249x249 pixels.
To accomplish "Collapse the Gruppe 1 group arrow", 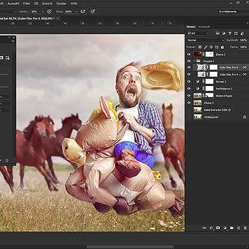I will pos(194,61).
